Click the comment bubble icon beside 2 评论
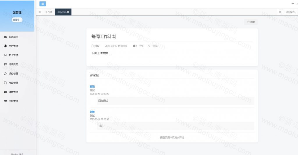298x155 pixels. coord(134,46)
